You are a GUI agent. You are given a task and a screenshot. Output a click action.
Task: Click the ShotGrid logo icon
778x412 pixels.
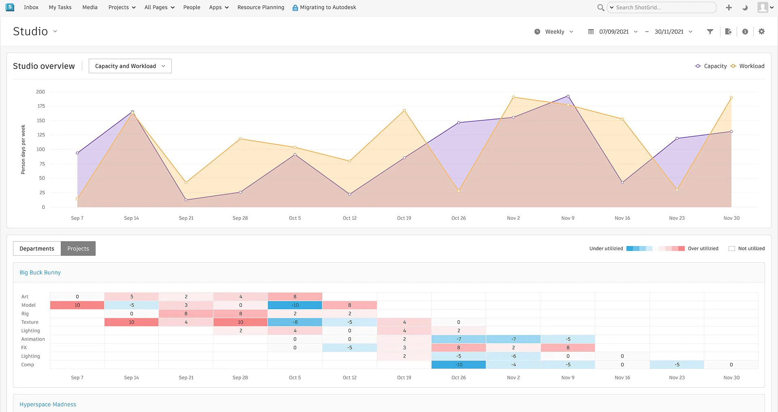tap(10, 7)
